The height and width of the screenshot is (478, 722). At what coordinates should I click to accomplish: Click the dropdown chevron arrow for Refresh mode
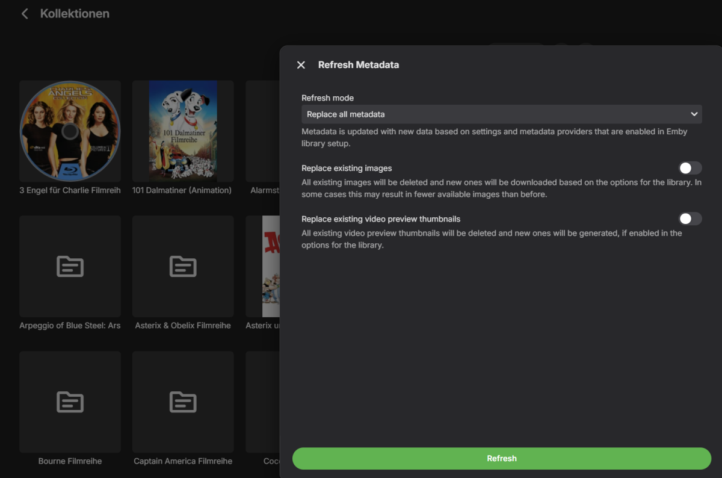tap(694, 114)
